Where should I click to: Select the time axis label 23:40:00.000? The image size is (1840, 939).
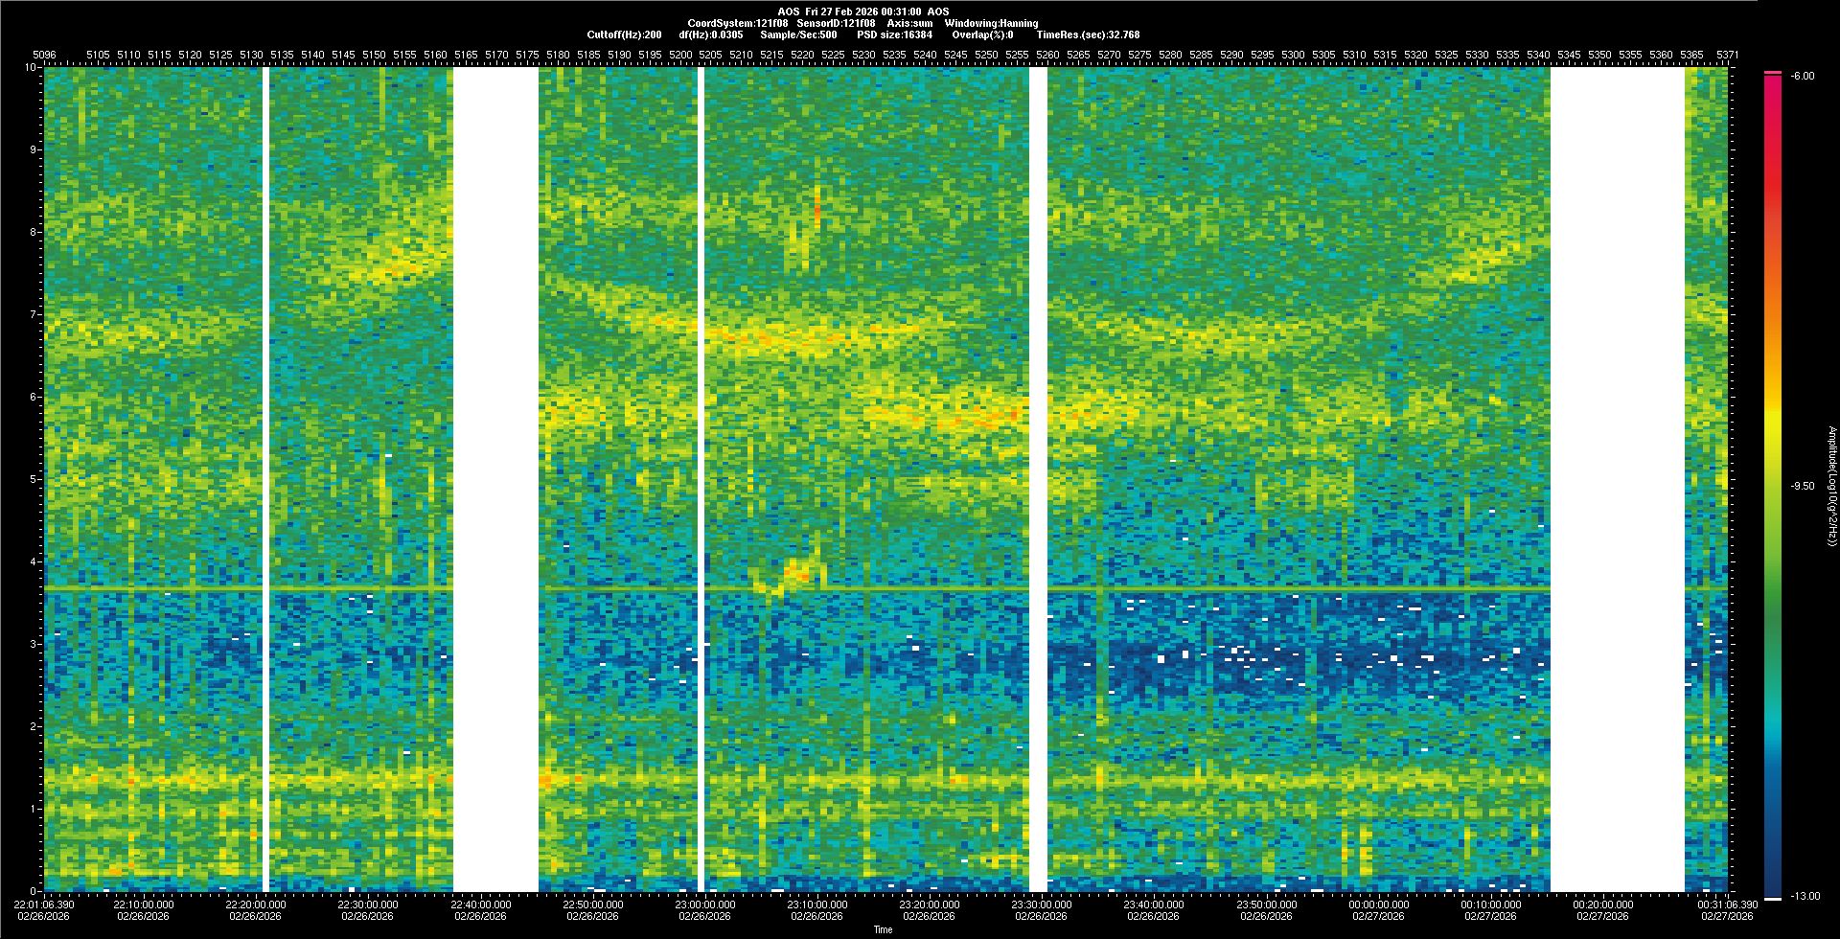(1154, 905)
